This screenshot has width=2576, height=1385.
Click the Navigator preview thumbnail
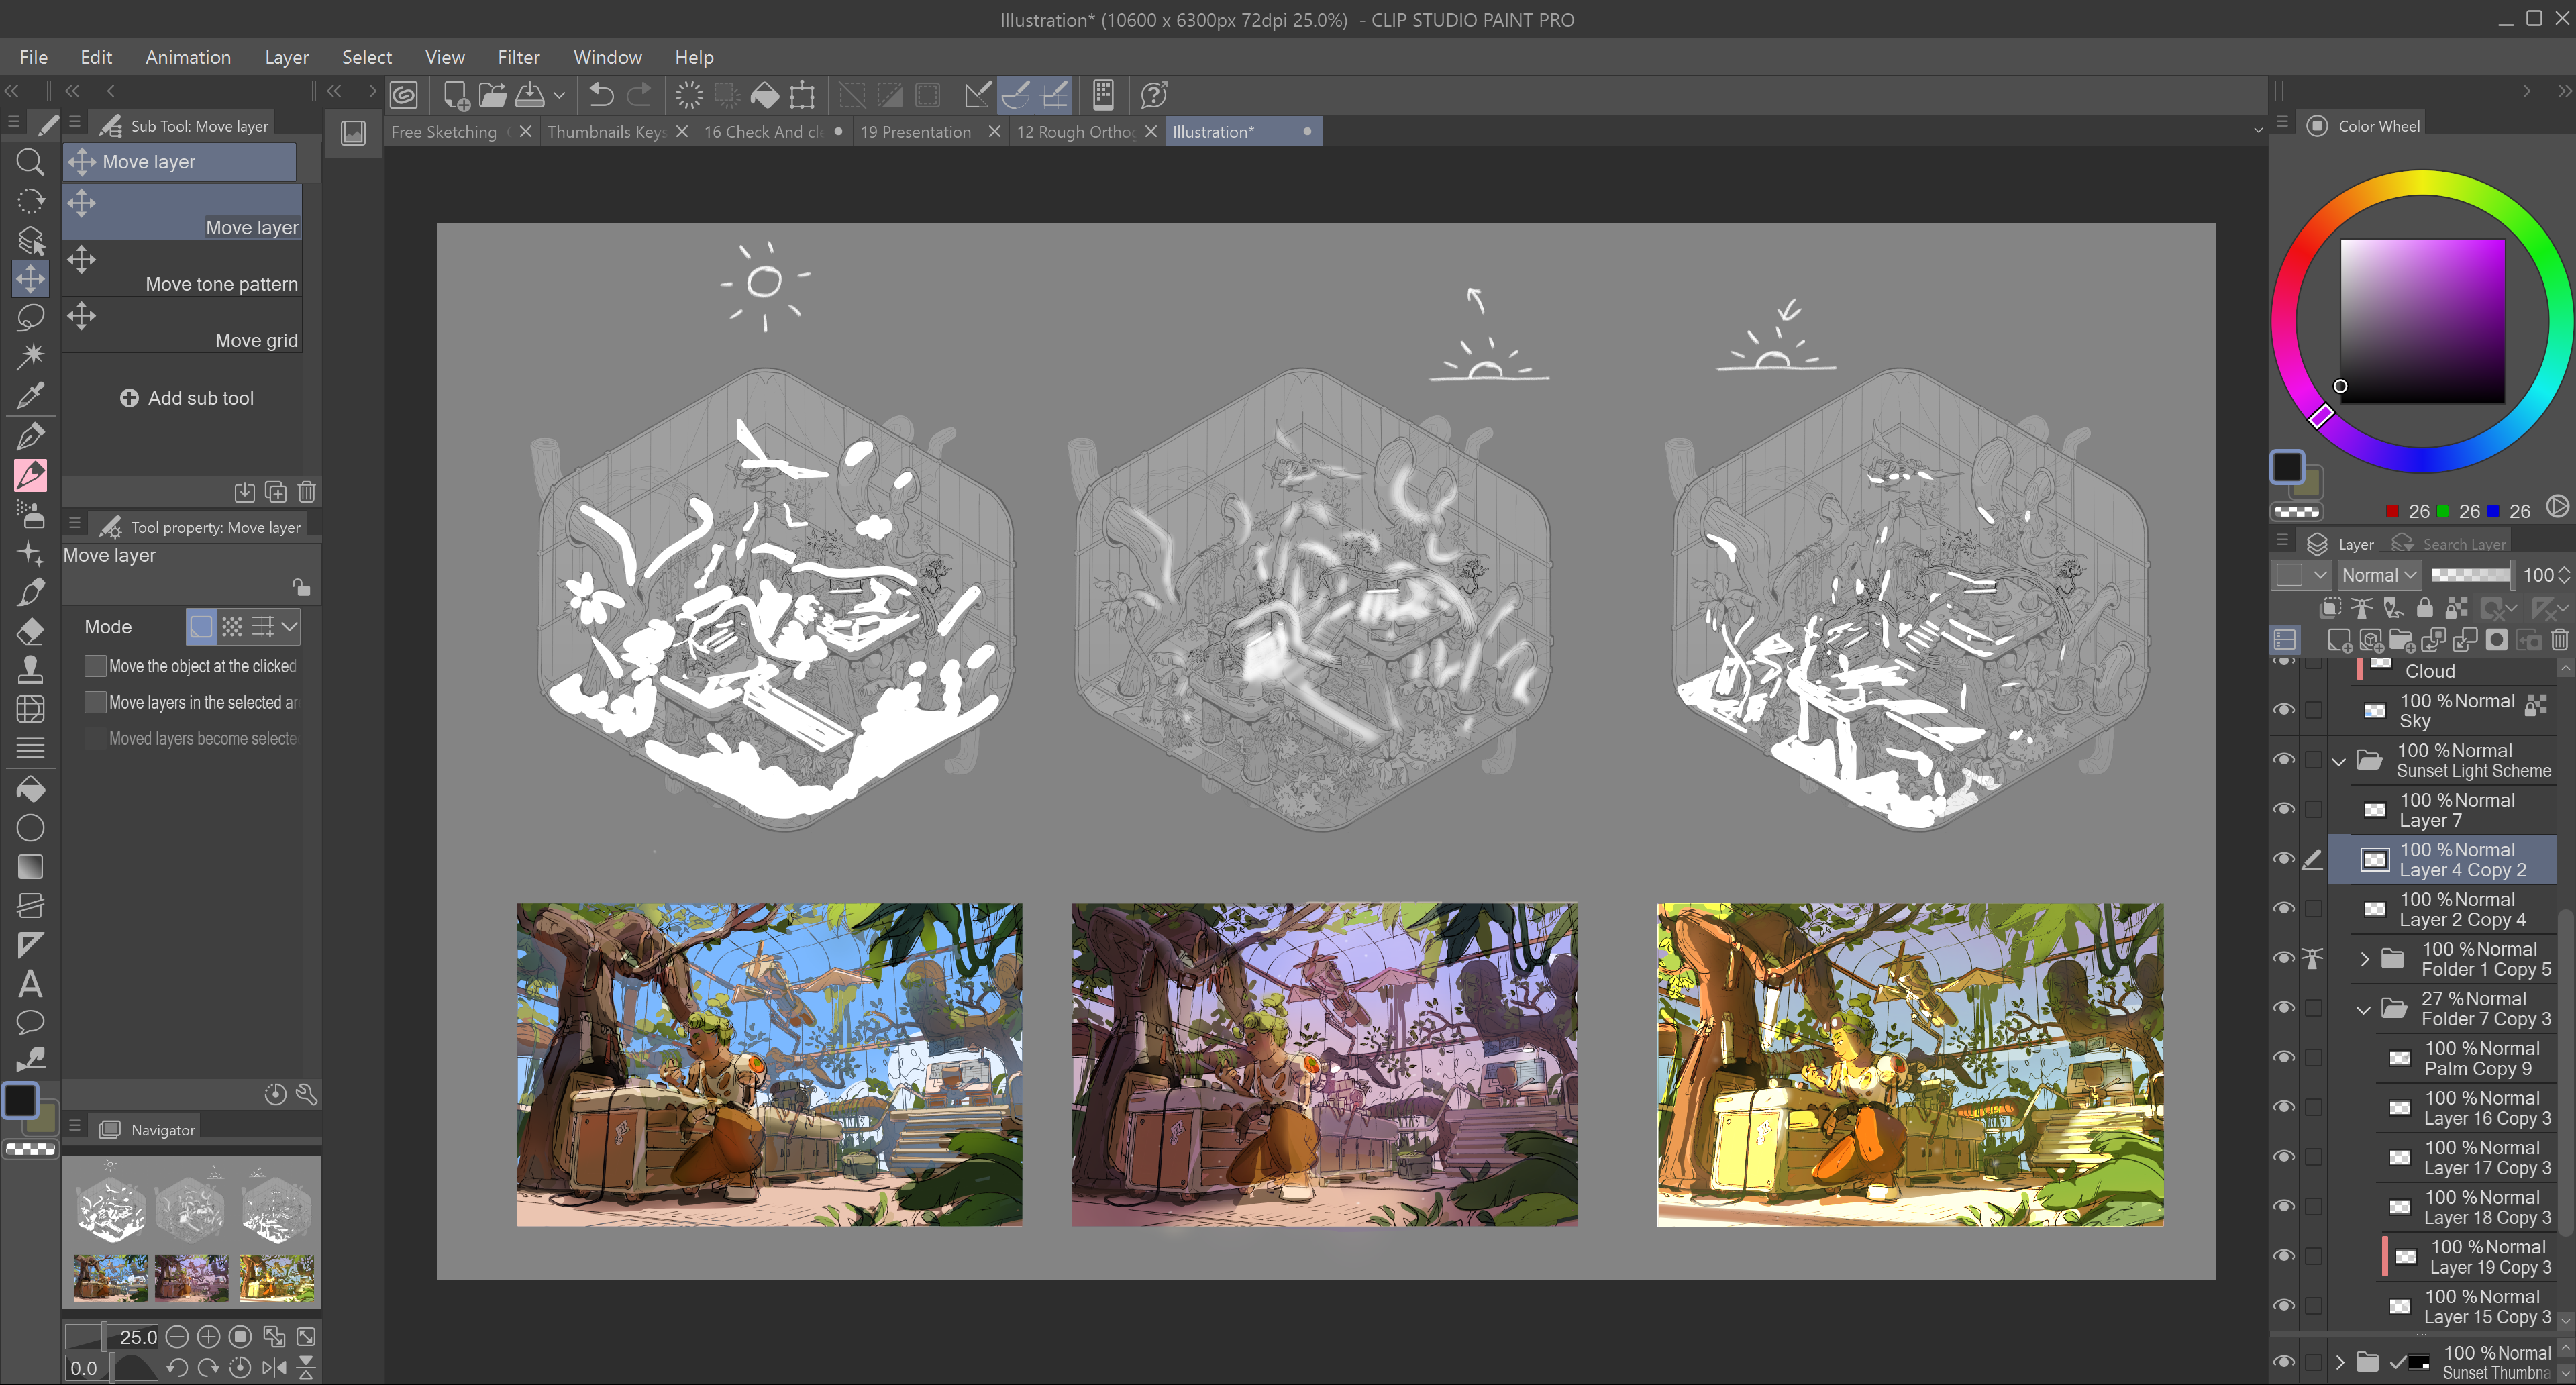[x=192, y=1232]
